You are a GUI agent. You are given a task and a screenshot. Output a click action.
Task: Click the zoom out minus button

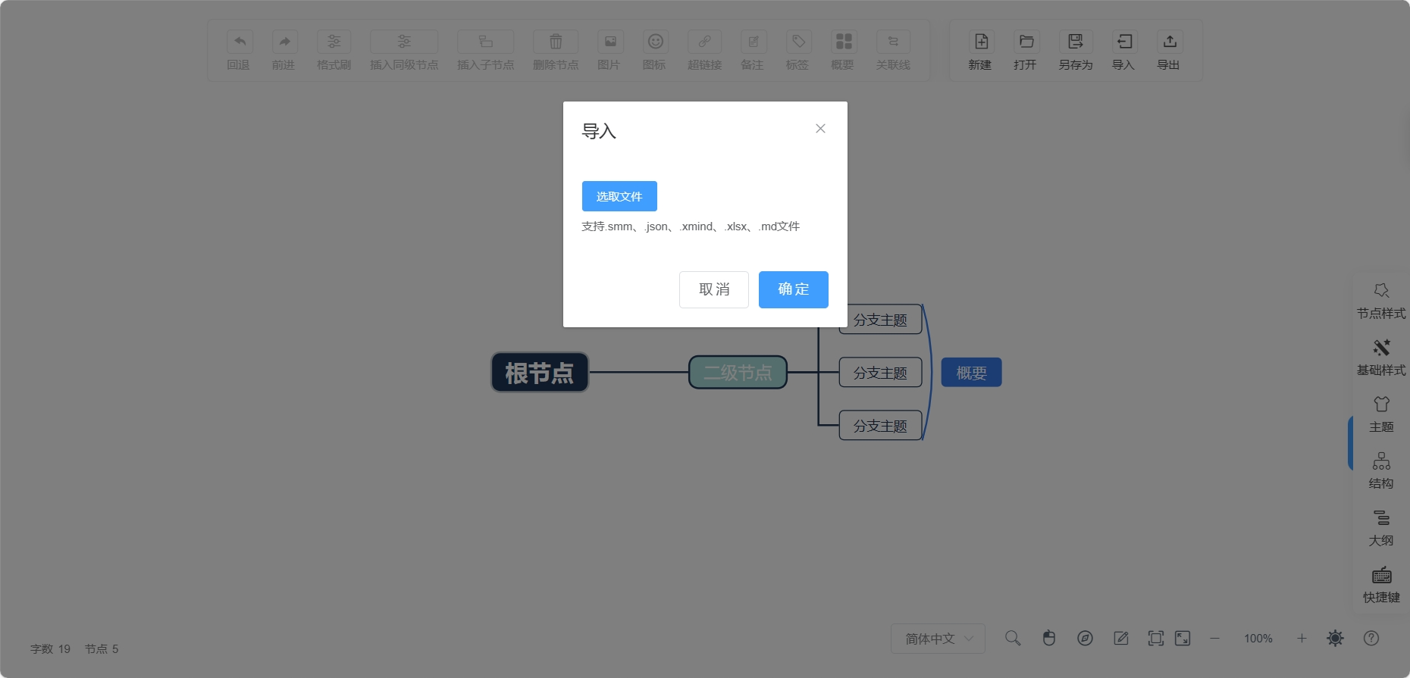tap(1214, 638)
